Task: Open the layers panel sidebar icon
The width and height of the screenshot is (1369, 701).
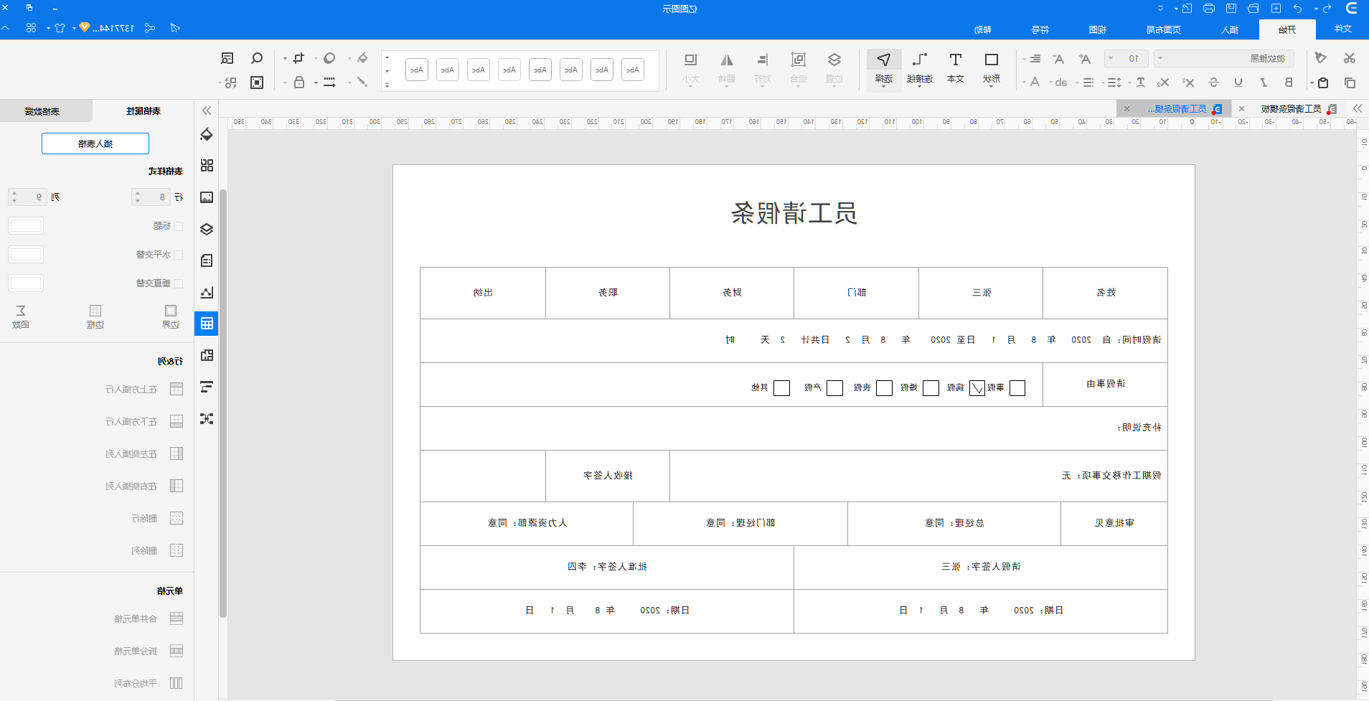Action: tap(207, 229)
